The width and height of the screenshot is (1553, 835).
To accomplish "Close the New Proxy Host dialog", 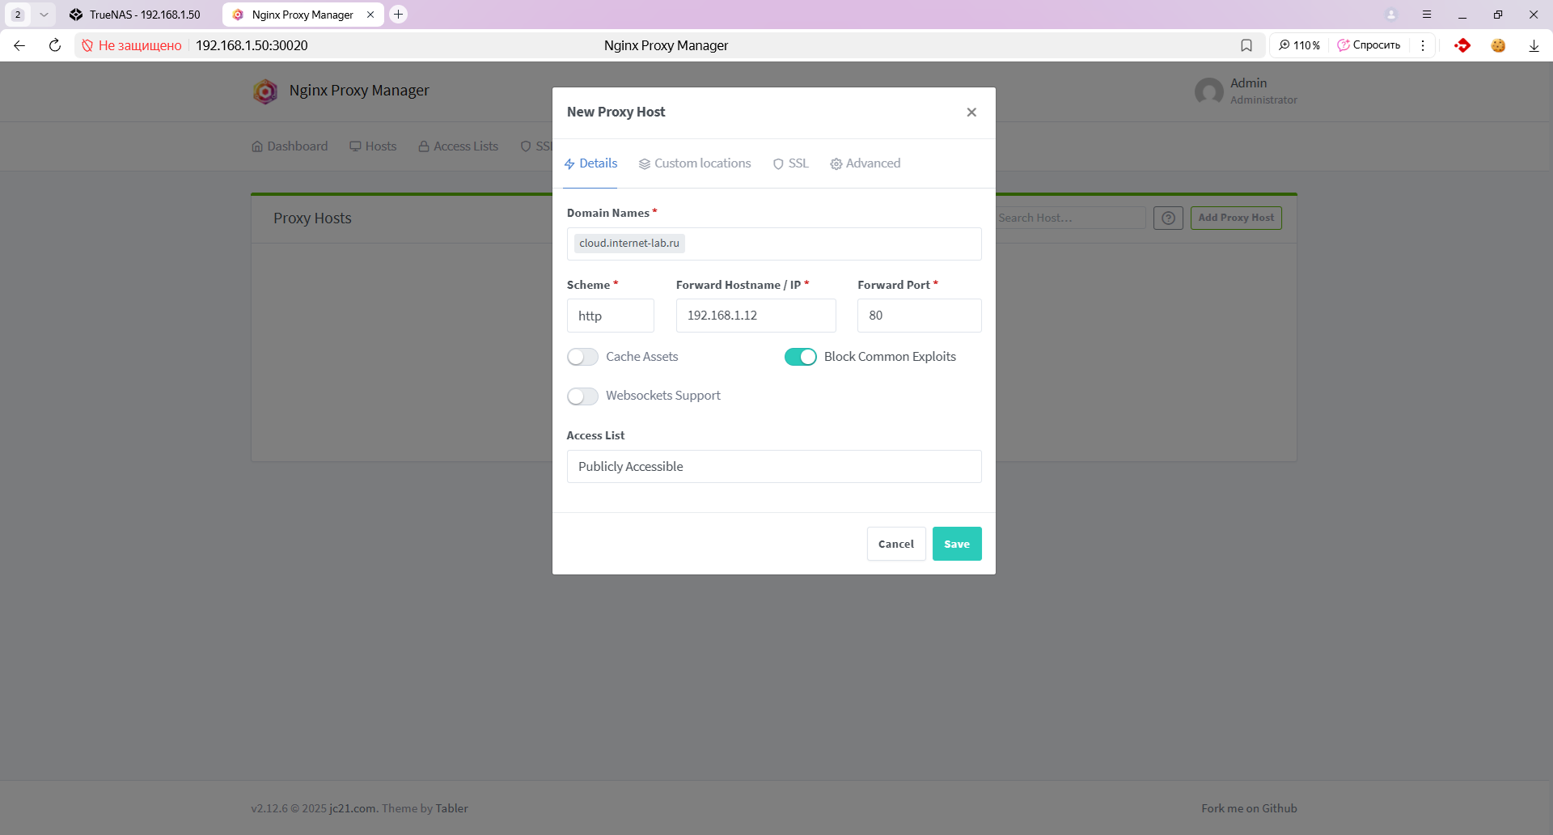I will coord(971,112).
